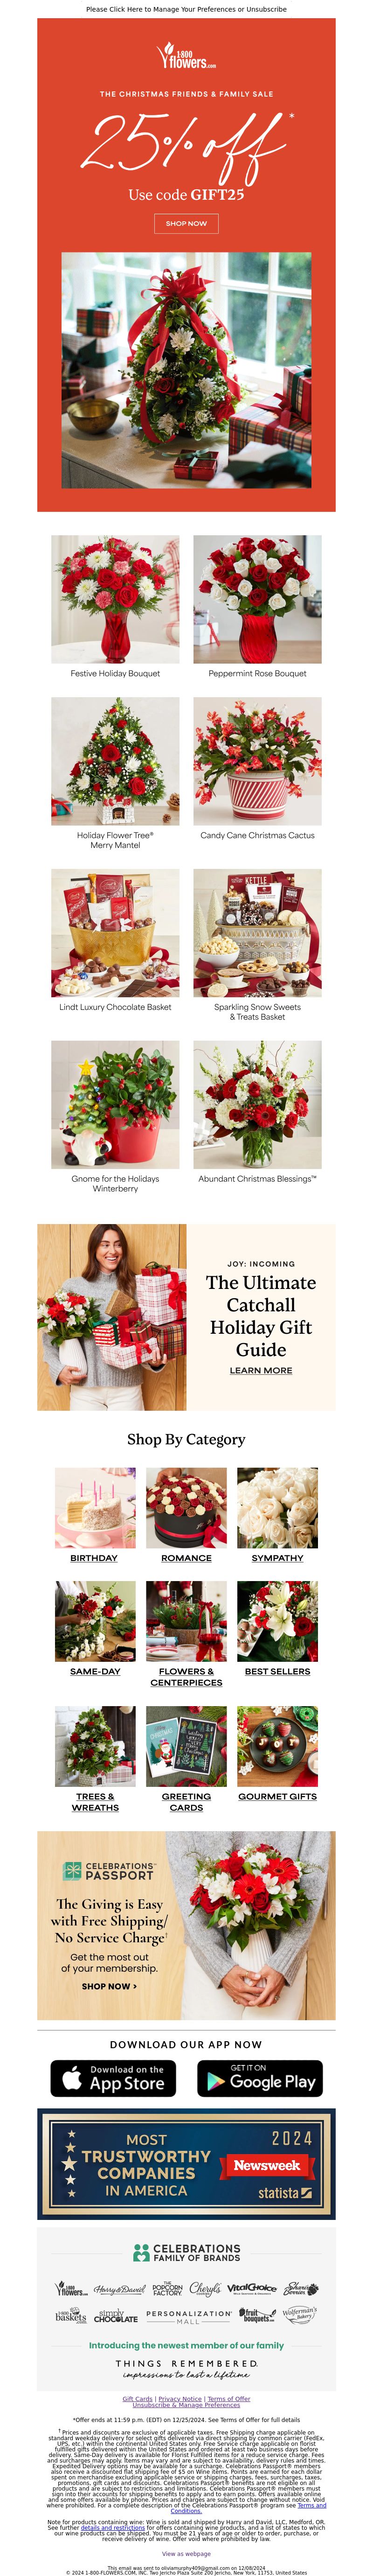Click the 1-800-Flowers logo in header
The width and height of the screenshot is (373, 2576).
pos(186,57)
